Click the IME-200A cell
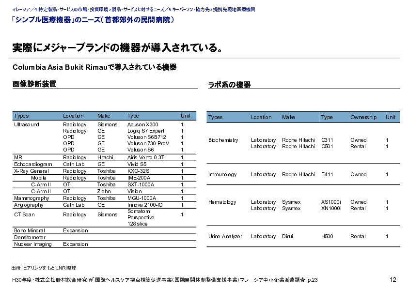This screenshot has height=288, width=408. click(x=139, y=178)
